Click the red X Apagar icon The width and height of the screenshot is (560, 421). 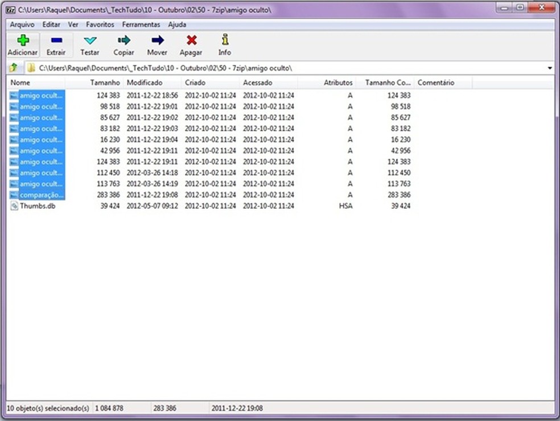click(x=191, y=41)
